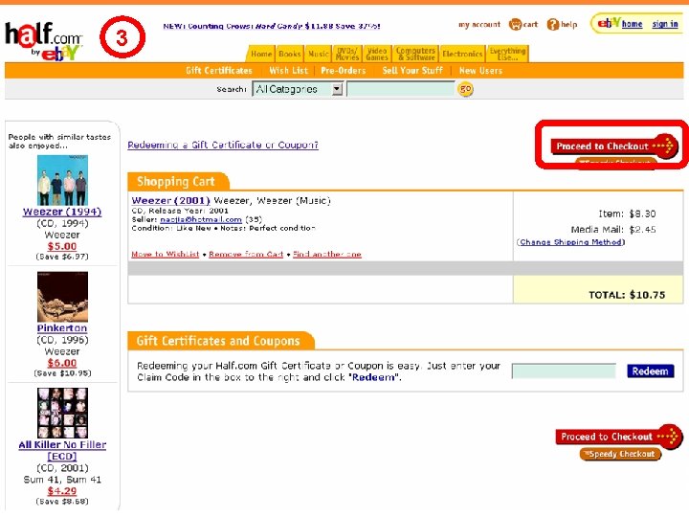Click Find another one link
Screen dimensions: 689x517
[x=327, y=254]
